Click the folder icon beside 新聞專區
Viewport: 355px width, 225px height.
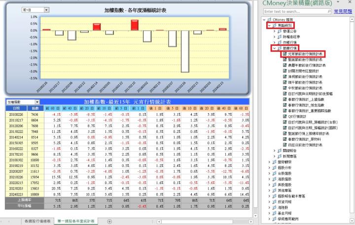280,156
